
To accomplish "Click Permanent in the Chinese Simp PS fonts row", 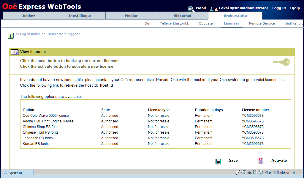I will (x=204, y=127).
